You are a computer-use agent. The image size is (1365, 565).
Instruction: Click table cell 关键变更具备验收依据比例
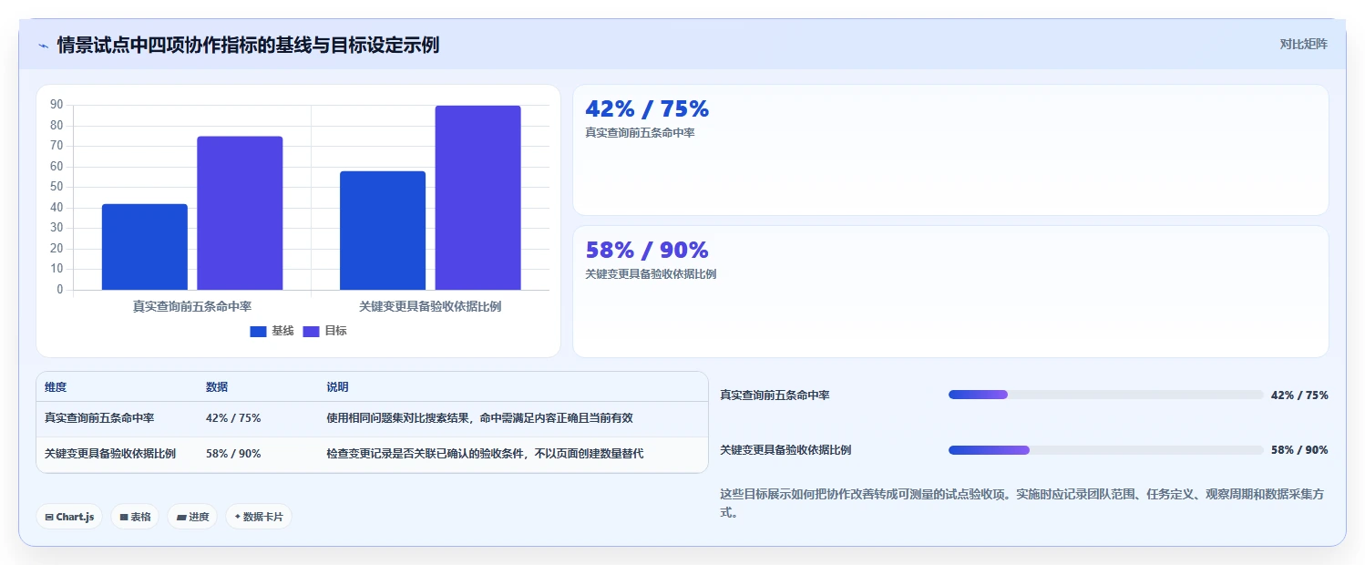click(110, 453)
